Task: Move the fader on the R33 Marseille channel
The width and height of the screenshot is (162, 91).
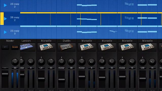Action: [102, 78]
